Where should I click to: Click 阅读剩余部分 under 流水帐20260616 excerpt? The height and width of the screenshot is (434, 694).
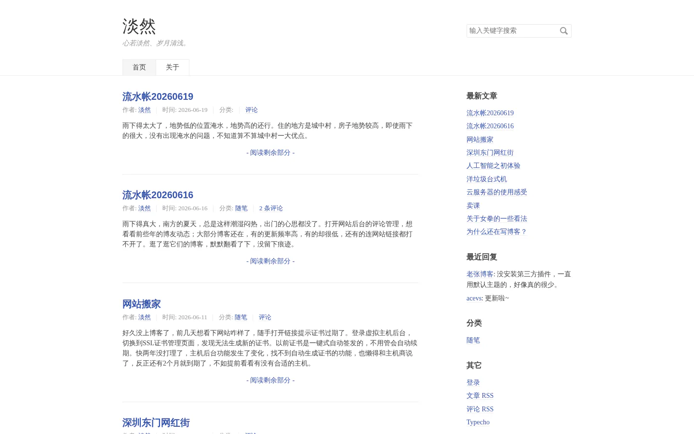tap(270, 261)
